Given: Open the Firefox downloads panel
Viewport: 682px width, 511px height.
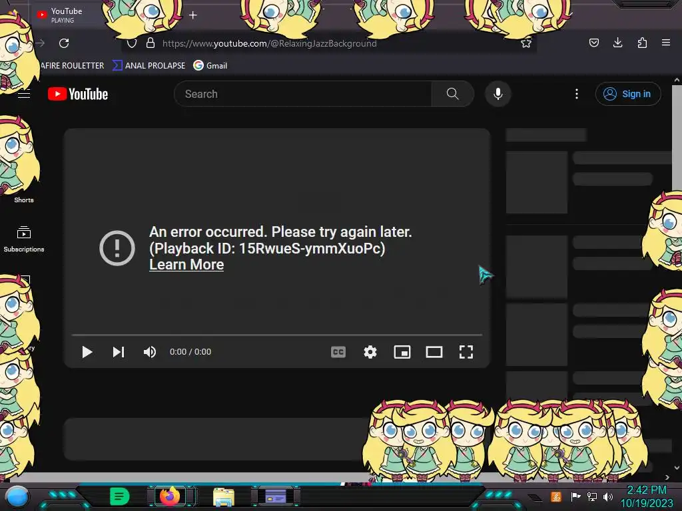Looking at the screenshot, I should click(x=617, y=43).
